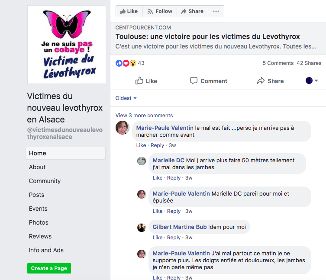View the 42 Shares list
Screen dimensions: 326x280
(309, 63)
